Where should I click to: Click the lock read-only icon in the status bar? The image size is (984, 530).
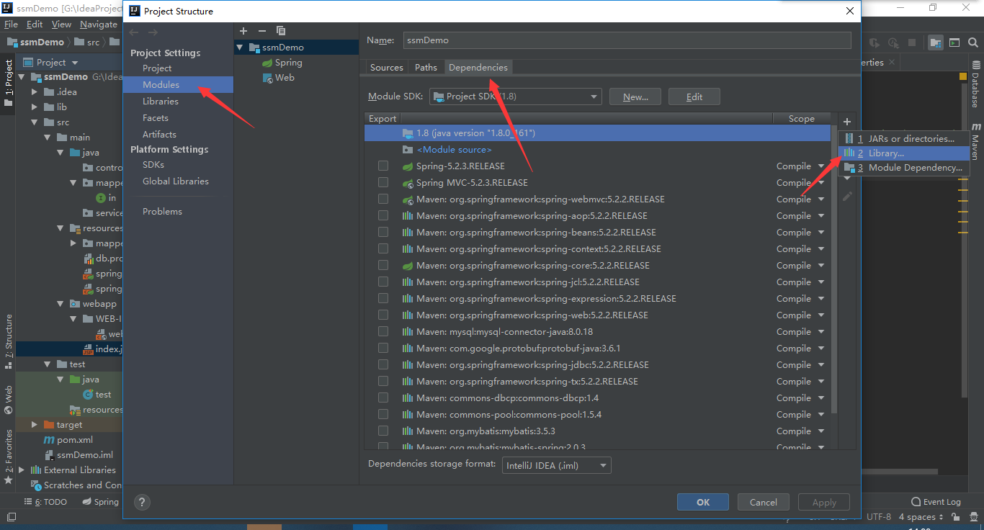click(x=955, y=517)
